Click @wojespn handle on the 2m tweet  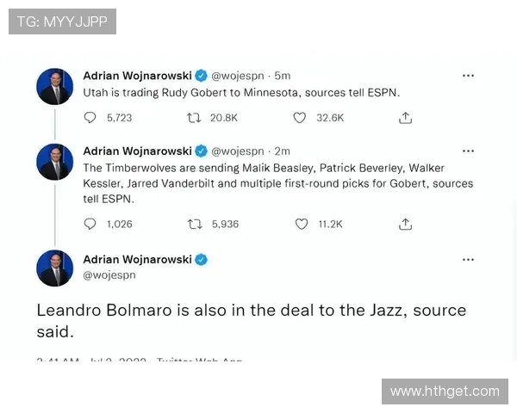pos(238,151)
